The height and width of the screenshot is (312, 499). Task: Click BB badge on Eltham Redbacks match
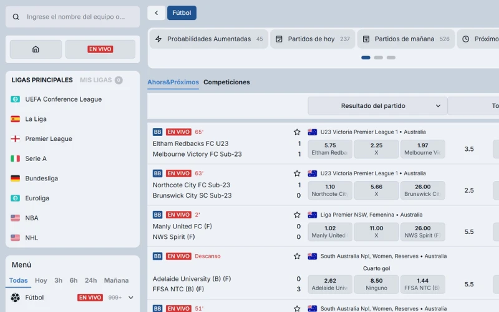158,132
